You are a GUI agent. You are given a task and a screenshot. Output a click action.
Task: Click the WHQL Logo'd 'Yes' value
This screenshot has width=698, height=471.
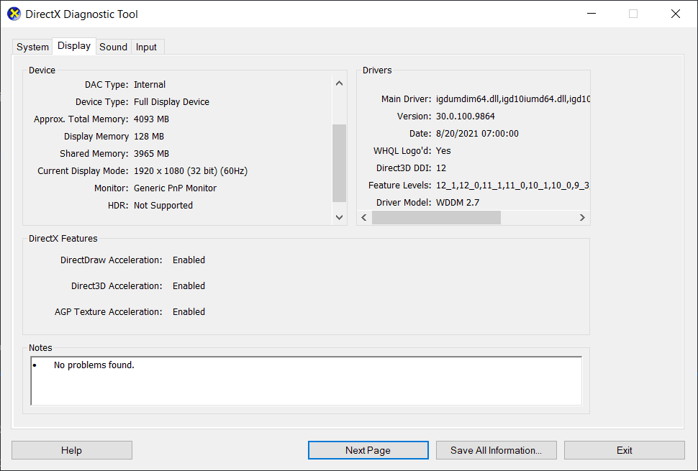443,151
